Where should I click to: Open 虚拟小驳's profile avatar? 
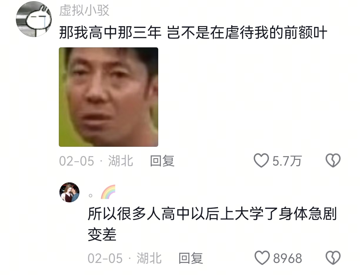click(x=34, y=19)
